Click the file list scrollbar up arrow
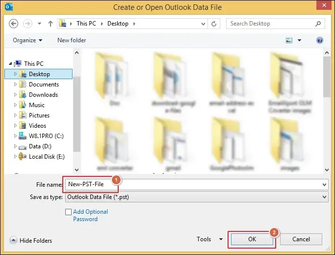335x255 pixels. 327,53
